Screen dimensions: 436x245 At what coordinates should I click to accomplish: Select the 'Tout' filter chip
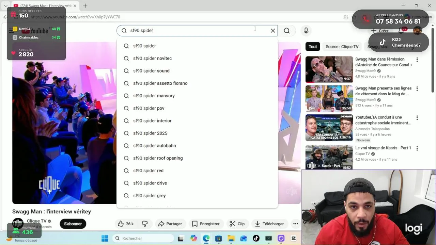point(313,47)
